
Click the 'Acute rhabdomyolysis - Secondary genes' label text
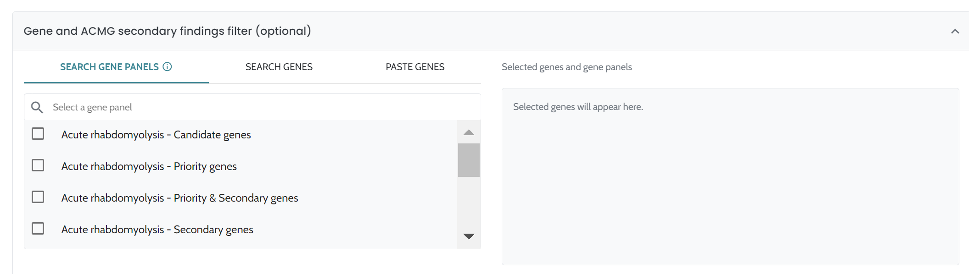coord(157,230)
